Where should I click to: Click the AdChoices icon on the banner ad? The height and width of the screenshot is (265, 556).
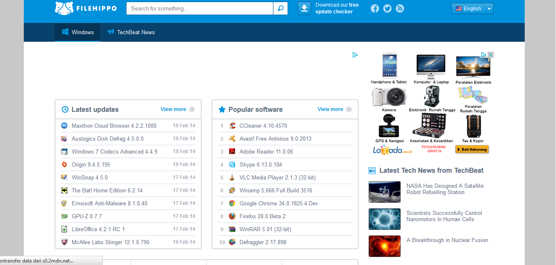point(355,55)
